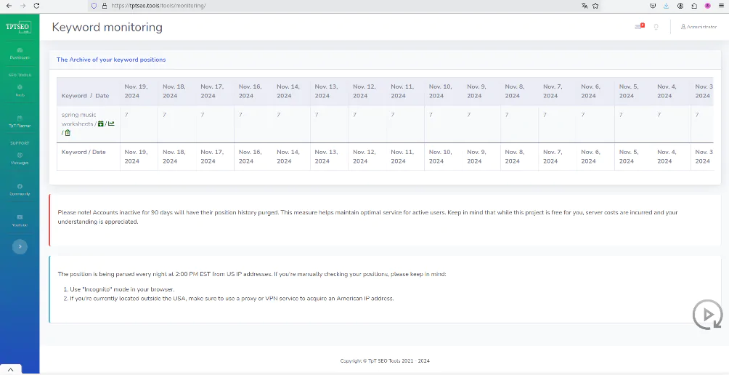Open the Administrator user menu
729x375 pixels.
[x=699, y=27]
